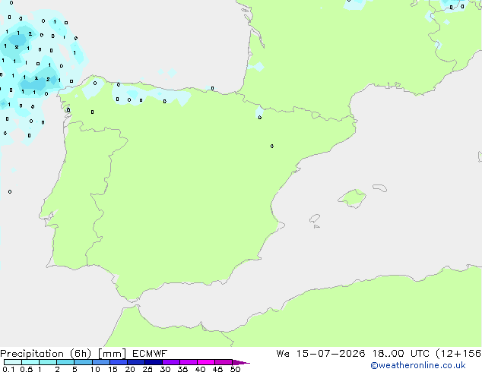Click the '15' legend scale label
Viewport: 482px width, 372px height.
pyautogui.click(x=113, y=369)
